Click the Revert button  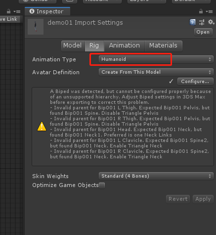[178, 199]
